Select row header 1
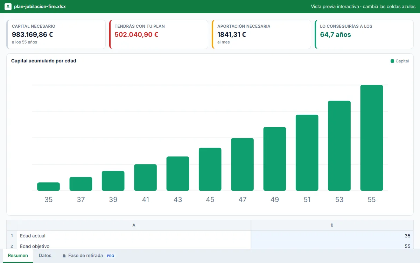 point(12,236)
